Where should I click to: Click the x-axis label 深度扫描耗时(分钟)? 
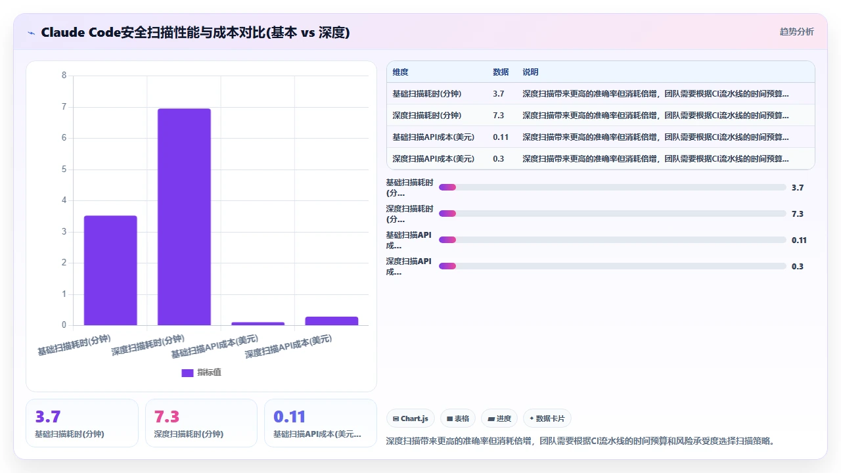pyautogui.click(x=148, y=346)
